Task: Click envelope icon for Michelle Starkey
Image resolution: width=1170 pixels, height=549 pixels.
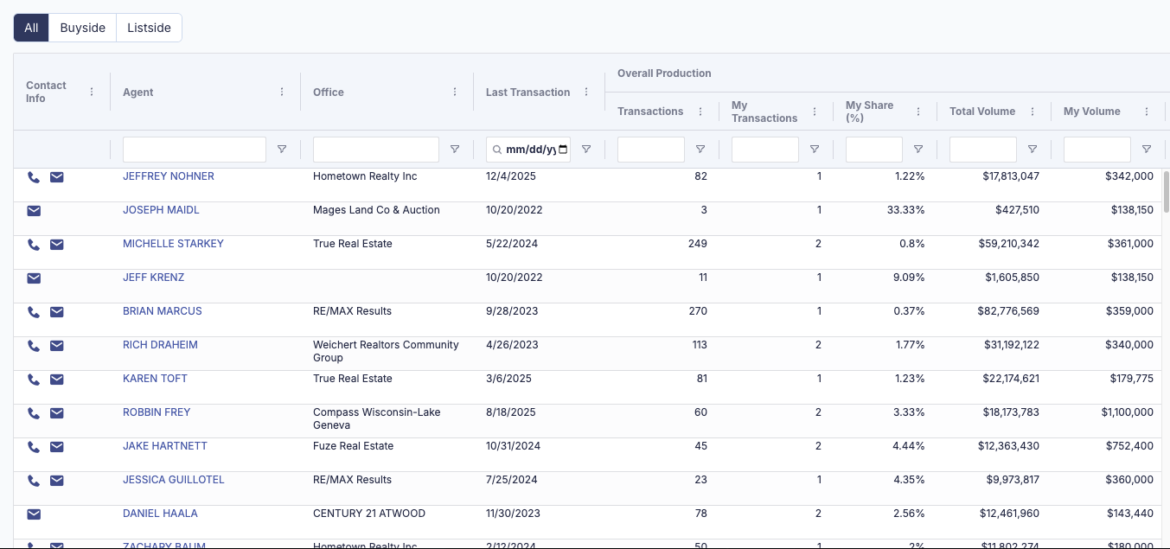Action: tap(56, 245)
